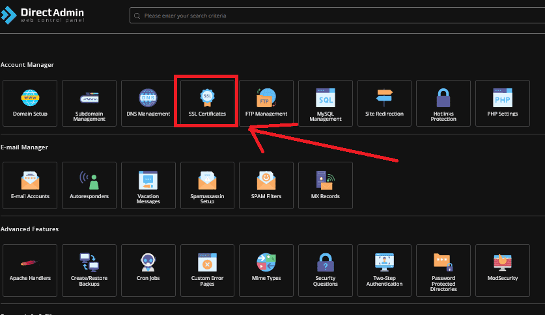The width and height of the screenshot is (545, 315).
Task: Open SPAM Filters tile
Action: tap(266, 185)
